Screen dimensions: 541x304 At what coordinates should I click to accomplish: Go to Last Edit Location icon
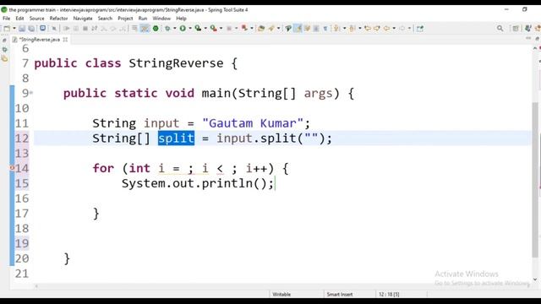coord(368,28)
